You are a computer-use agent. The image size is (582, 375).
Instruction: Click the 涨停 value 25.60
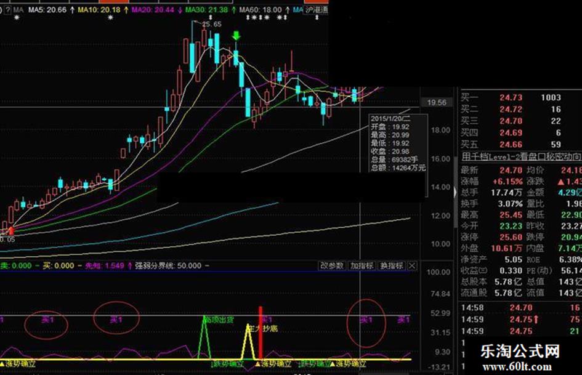(x=511, y=237)
